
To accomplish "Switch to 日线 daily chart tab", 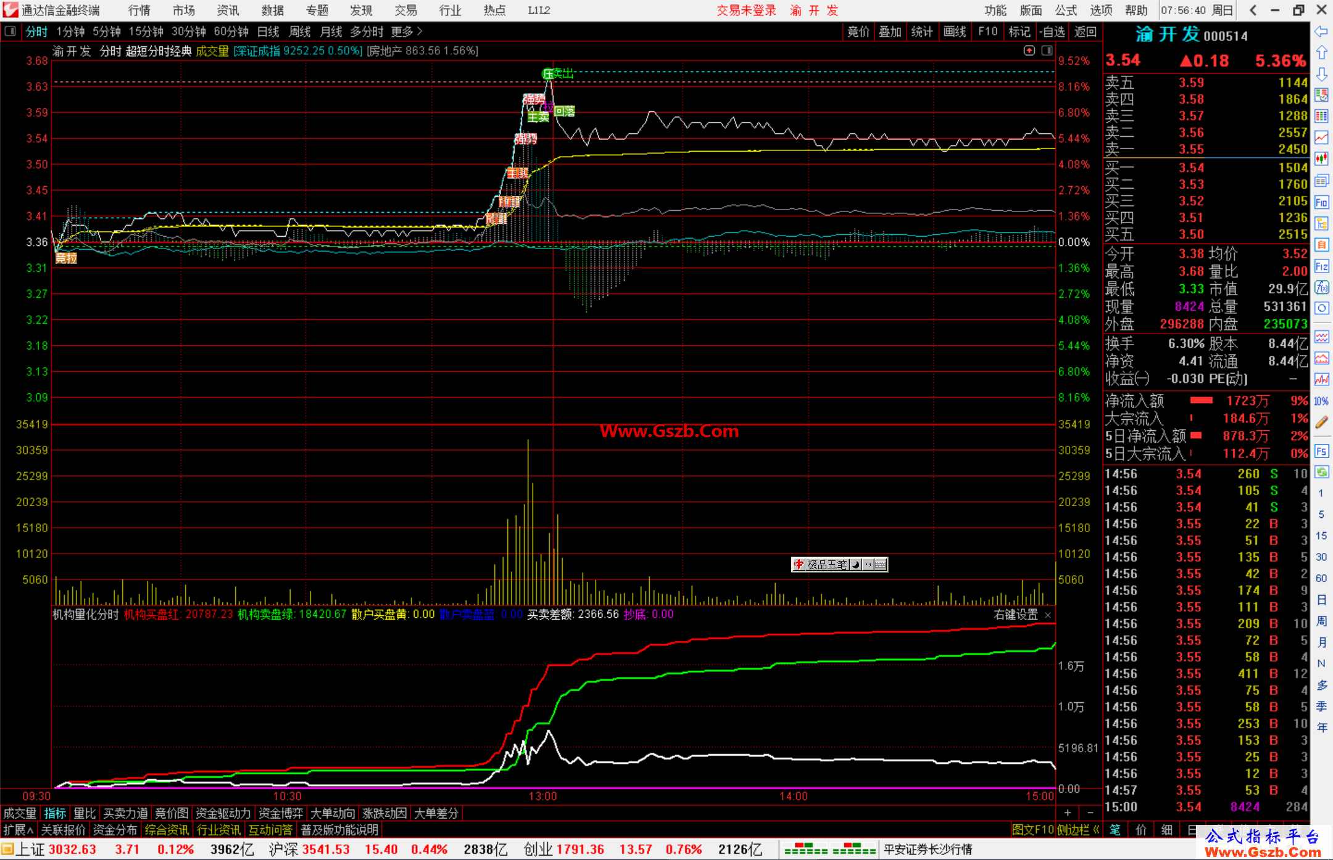I will tap(268, 31).
